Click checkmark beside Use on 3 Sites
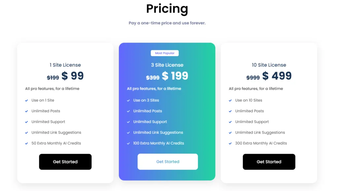The image size is (338, 191). click(128, 100)
